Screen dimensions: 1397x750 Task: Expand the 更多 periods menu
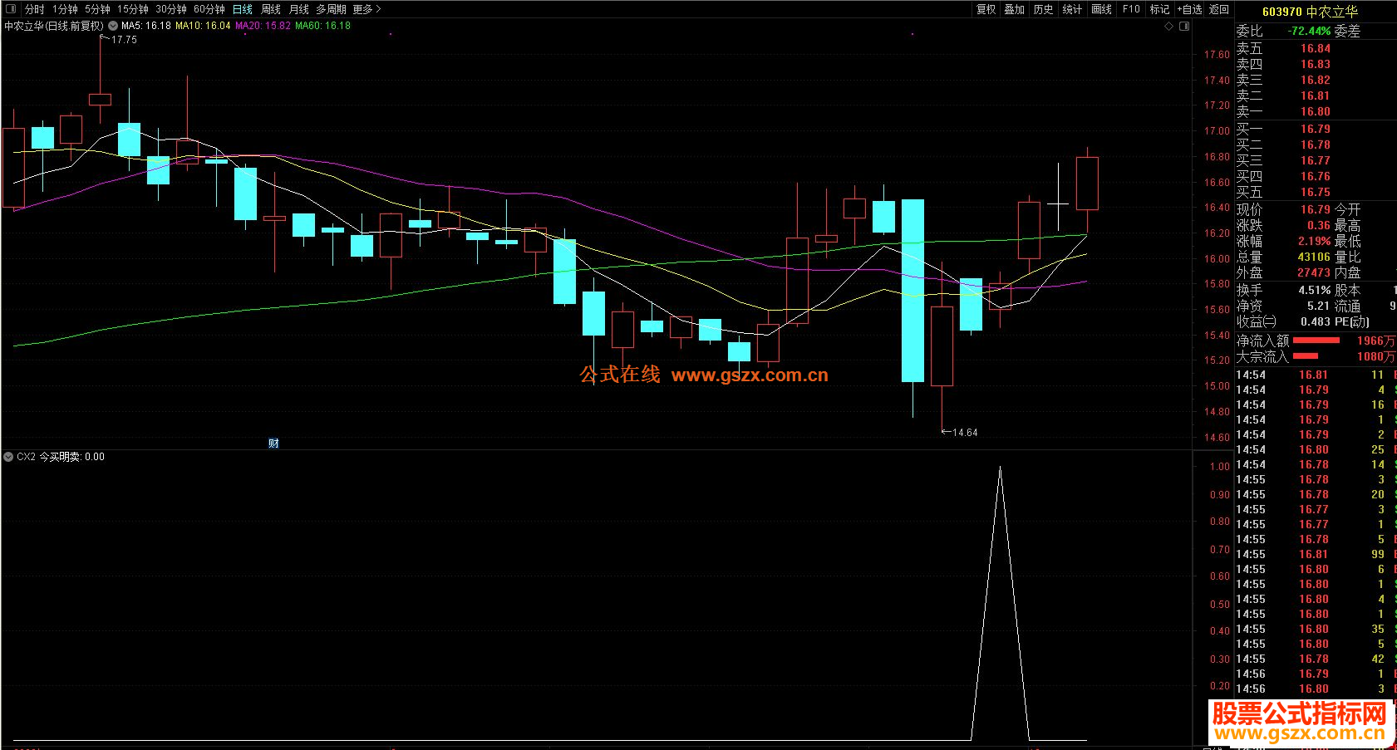click(366, 9)
